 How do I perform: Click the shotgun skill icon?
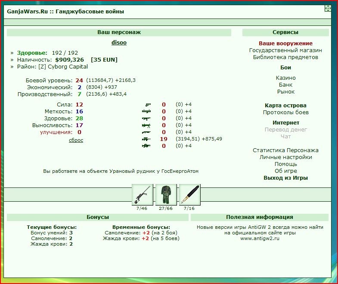pos(146,132)
